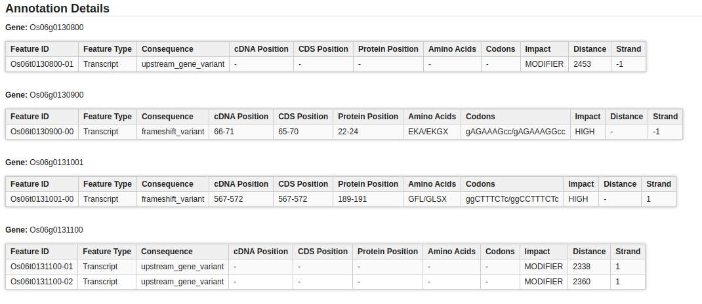Select the codons cell gAGAAAGcc/gAGAAAGGcc

pyautogui.click(x=515, y=132)
